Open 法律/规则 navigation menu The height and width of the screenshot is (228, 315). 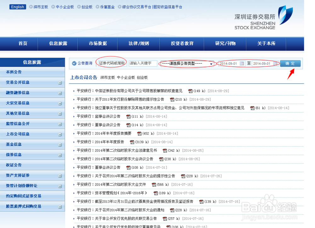(139, 44)
